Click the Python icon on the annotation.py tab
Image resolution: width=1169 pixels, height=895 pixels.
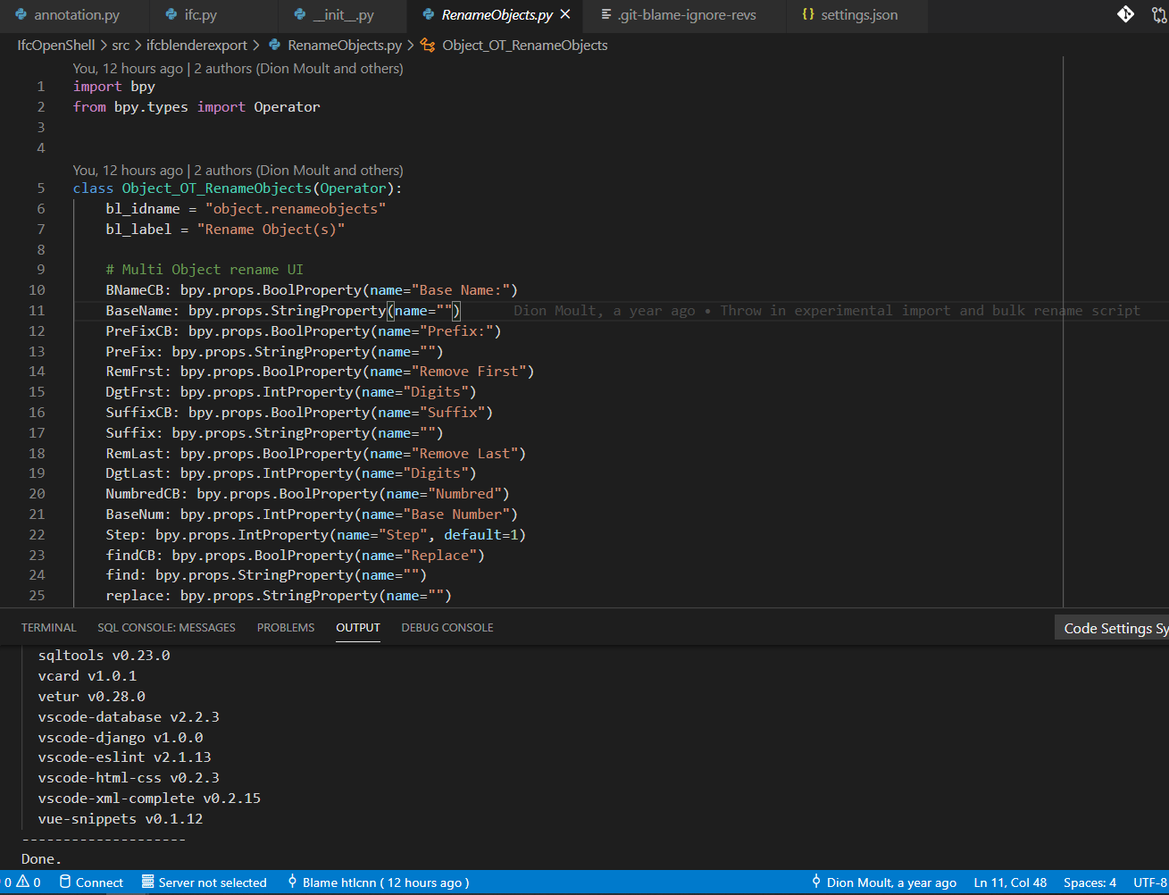[21, 14]
